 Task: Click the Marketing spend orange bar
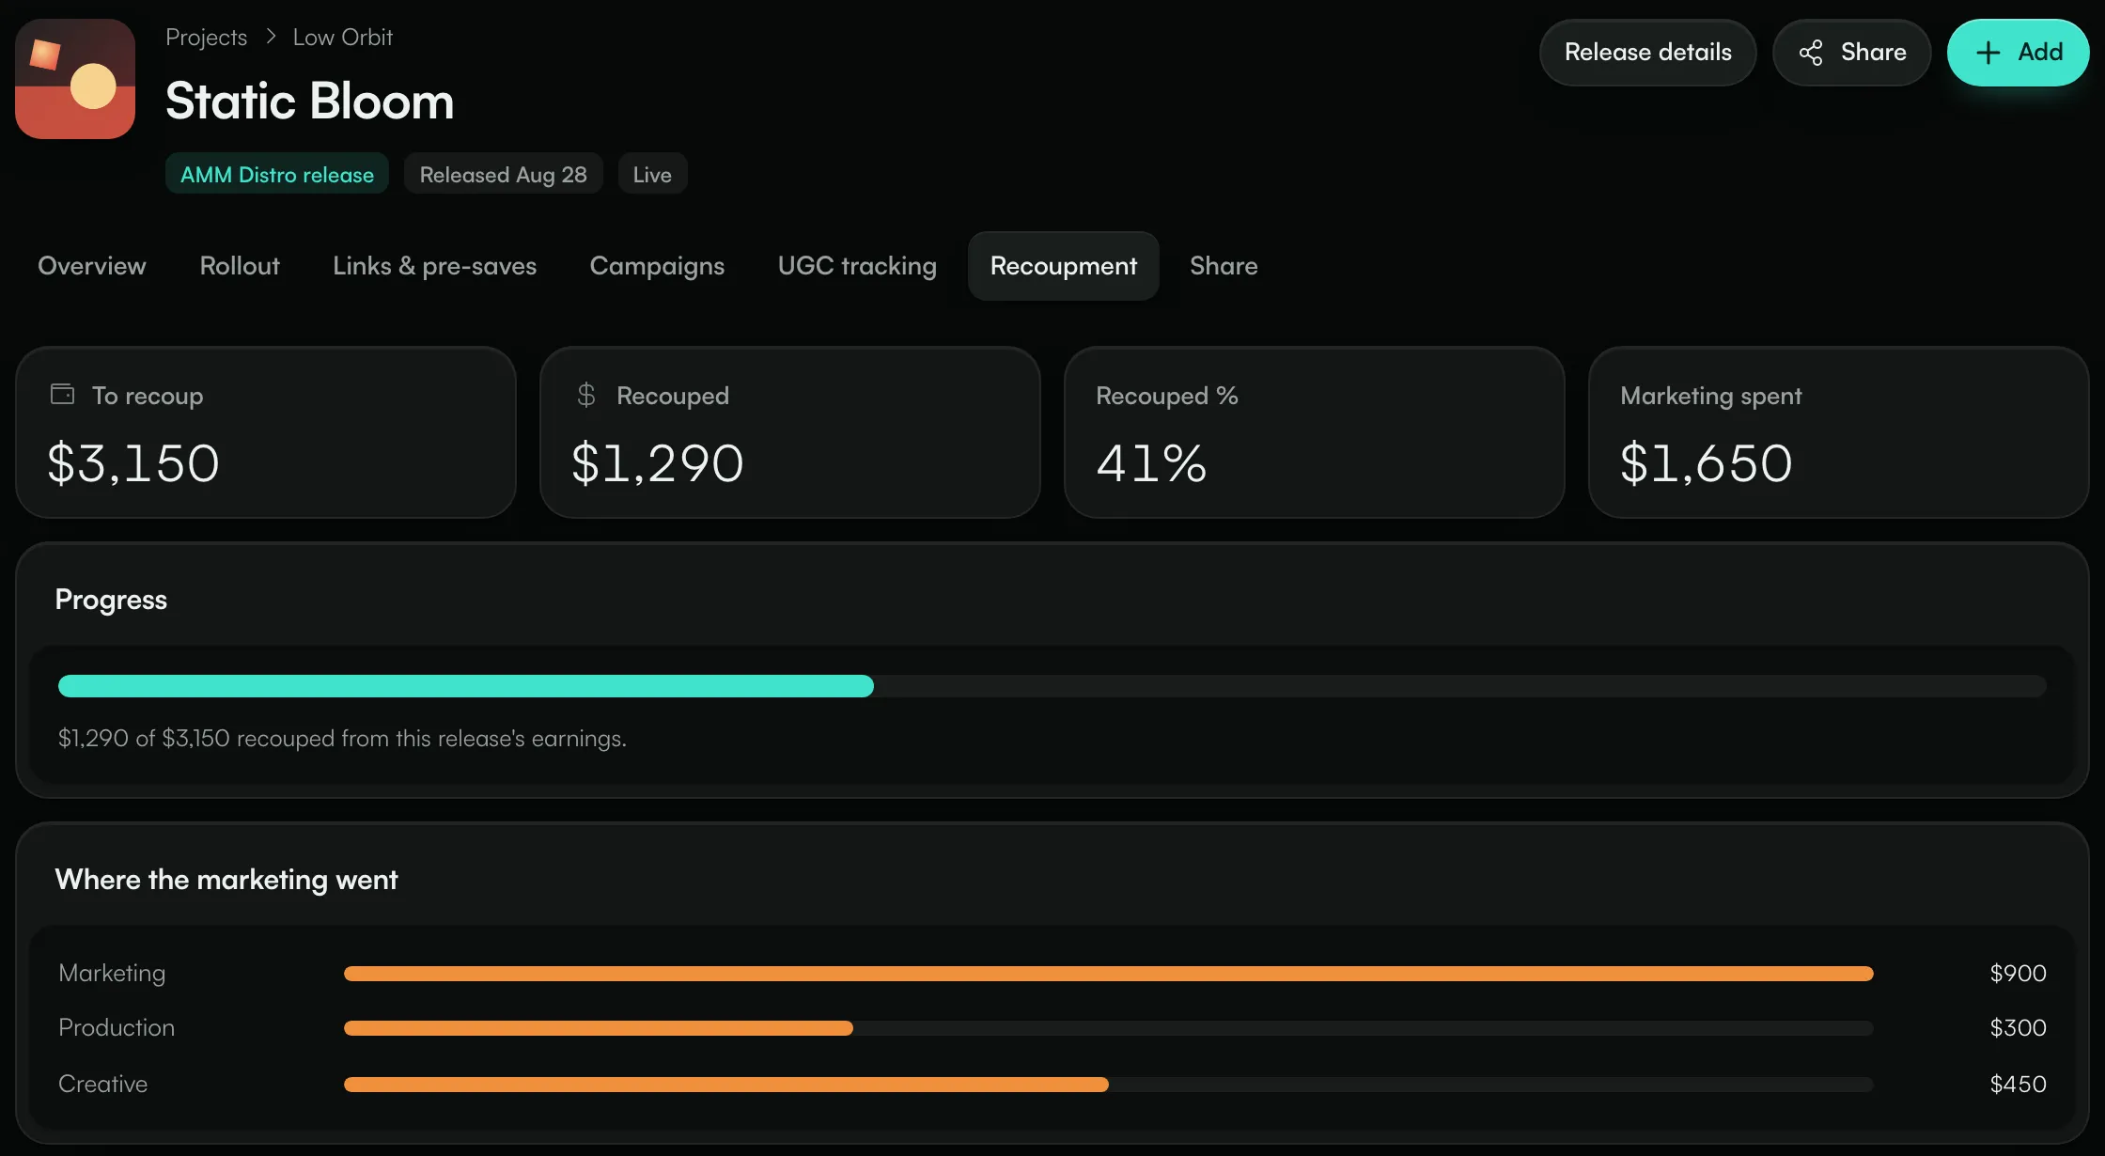click(1109, 974)
